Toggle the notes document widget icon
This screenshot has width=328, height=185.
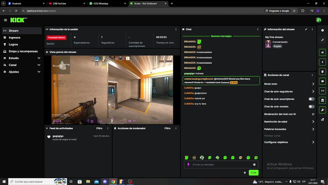[323, 71]
